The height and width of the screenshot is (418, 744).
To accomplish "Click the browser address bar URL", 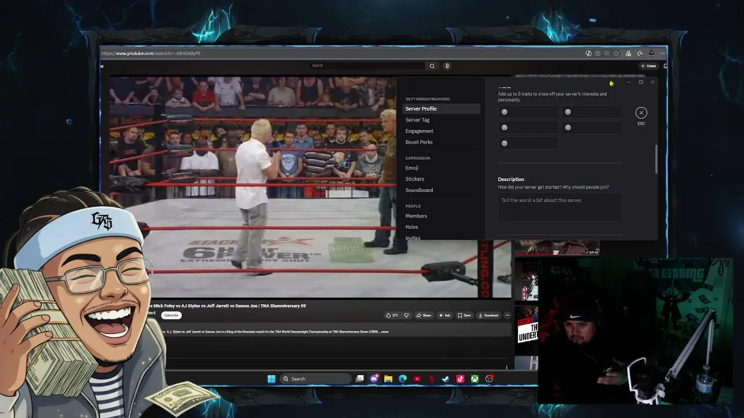I will [151, 53].
